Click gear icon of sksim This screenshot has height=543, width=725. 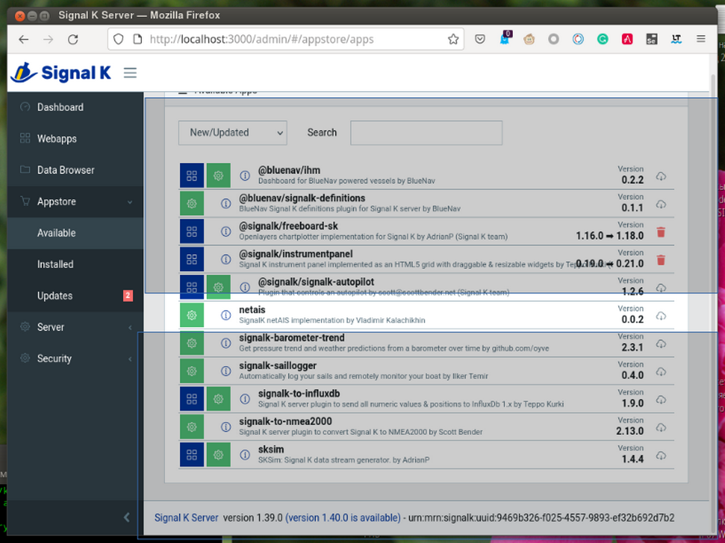(219, 454)
